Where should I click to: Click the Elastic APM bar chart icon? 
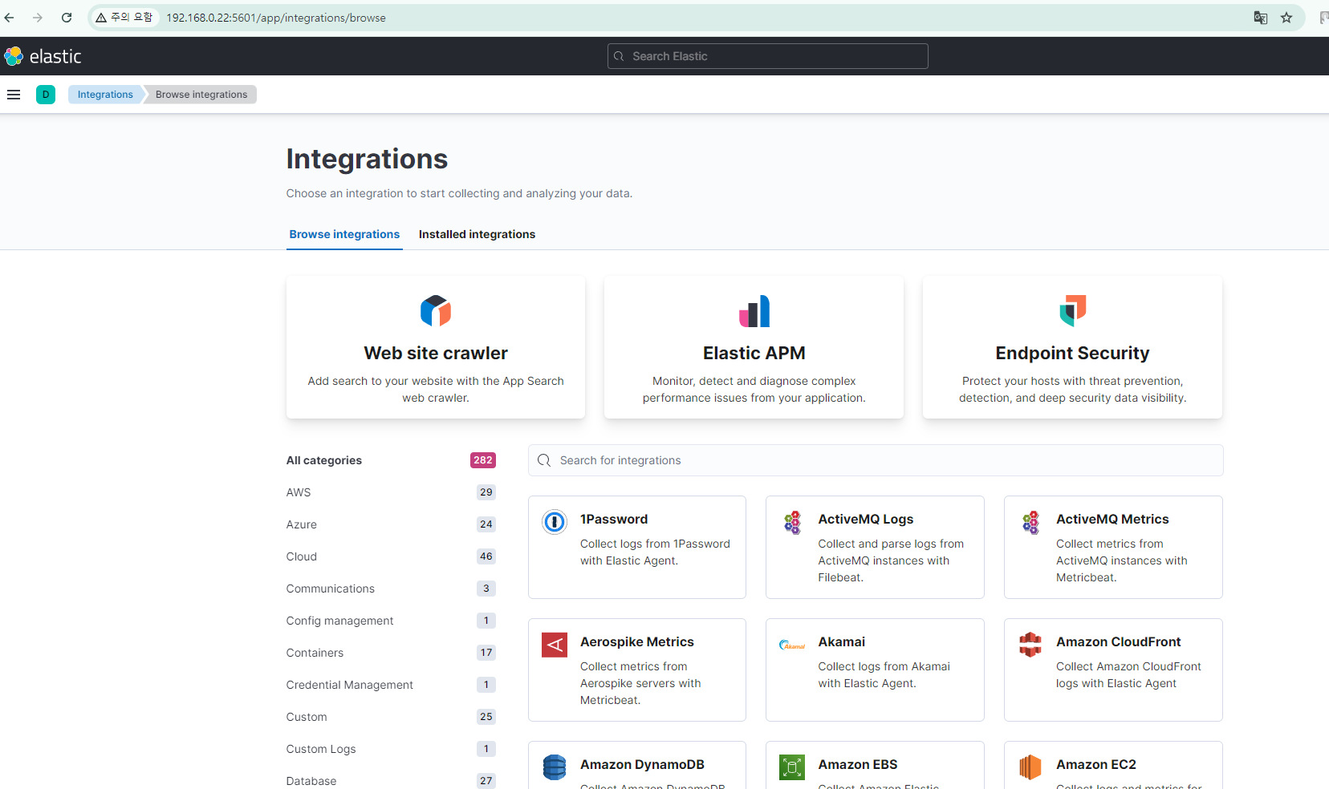click(754, 311)
